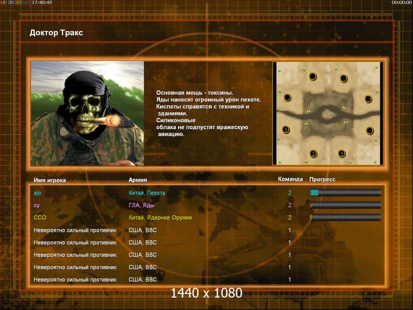Click the title Доктор Тракс
This screenshot has height=310, width=413.
[x=56, y=33]
